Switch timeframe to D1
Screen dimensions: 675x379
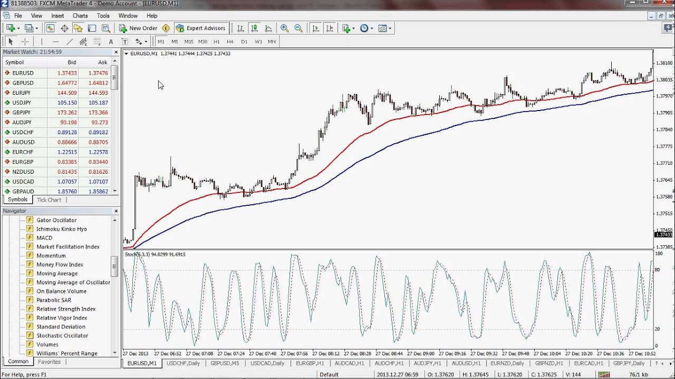(244, 42)
